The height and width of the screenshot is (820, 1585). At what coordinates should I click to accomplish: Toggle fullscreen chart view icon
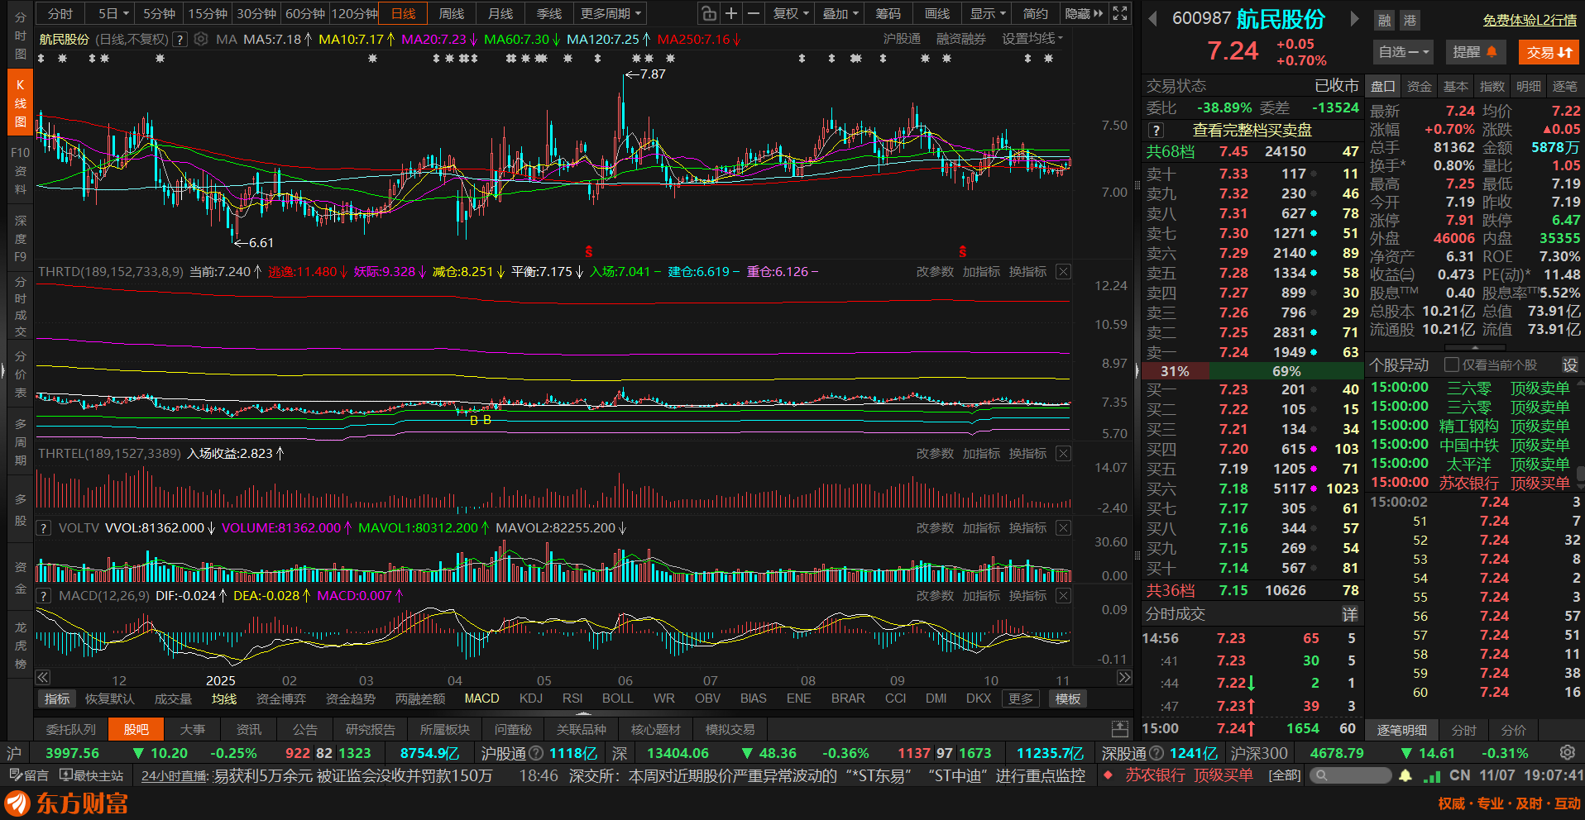pos(1120,13)
